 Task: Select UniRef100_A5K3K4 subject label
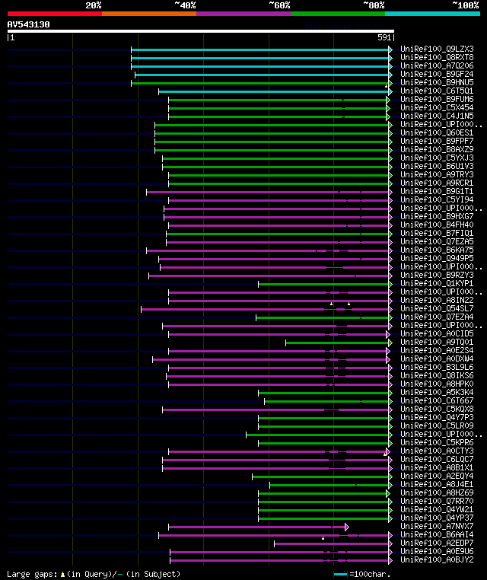coord(437,392)
